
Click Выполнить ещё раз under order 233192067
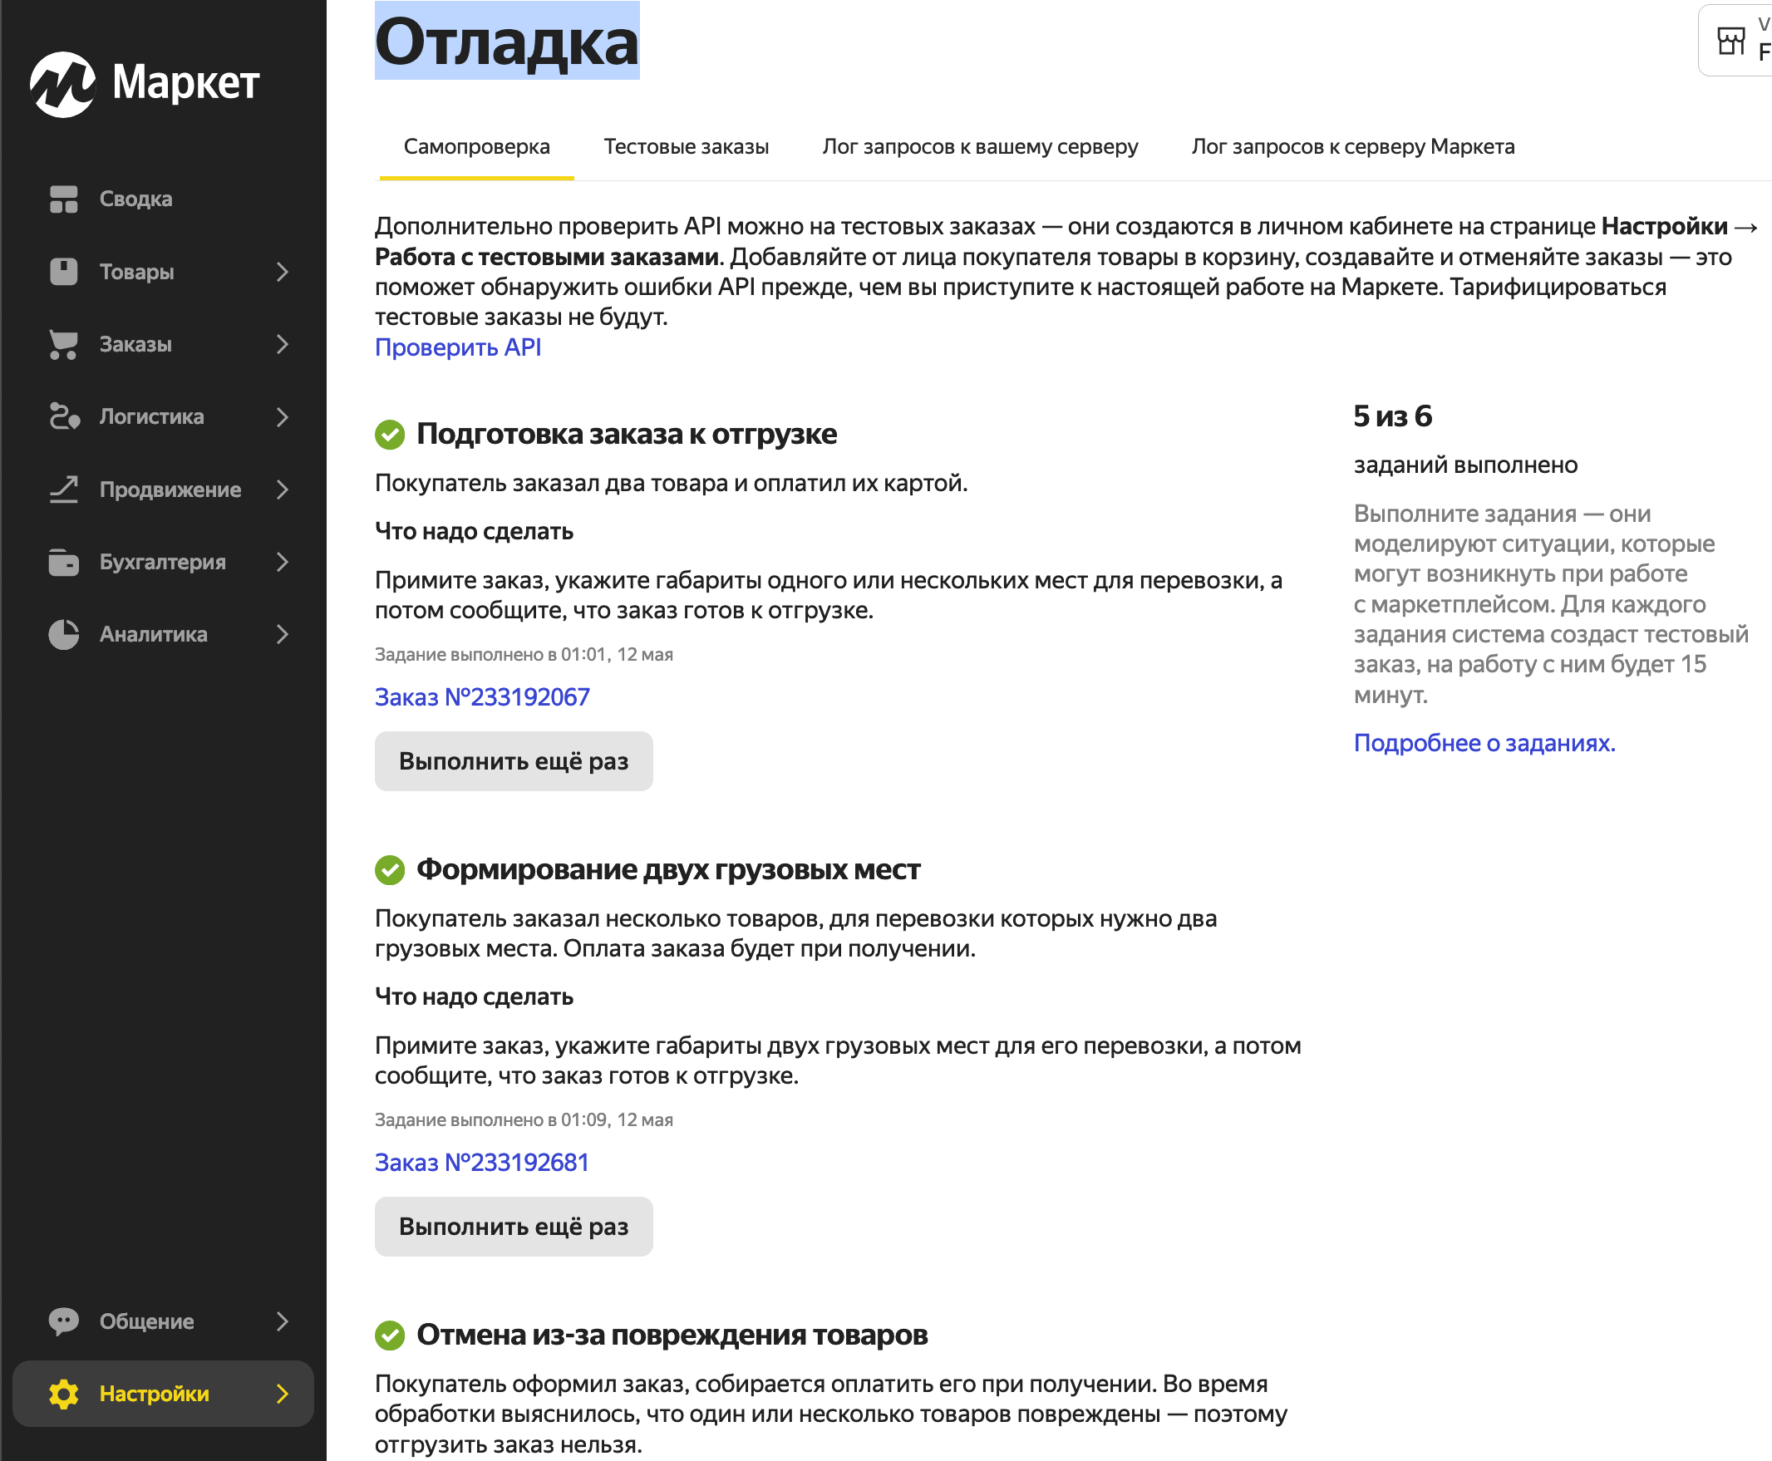pos(514,760)
